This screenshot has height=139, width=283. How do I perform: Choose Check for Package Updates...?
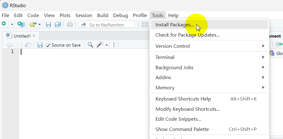(187, 35)
